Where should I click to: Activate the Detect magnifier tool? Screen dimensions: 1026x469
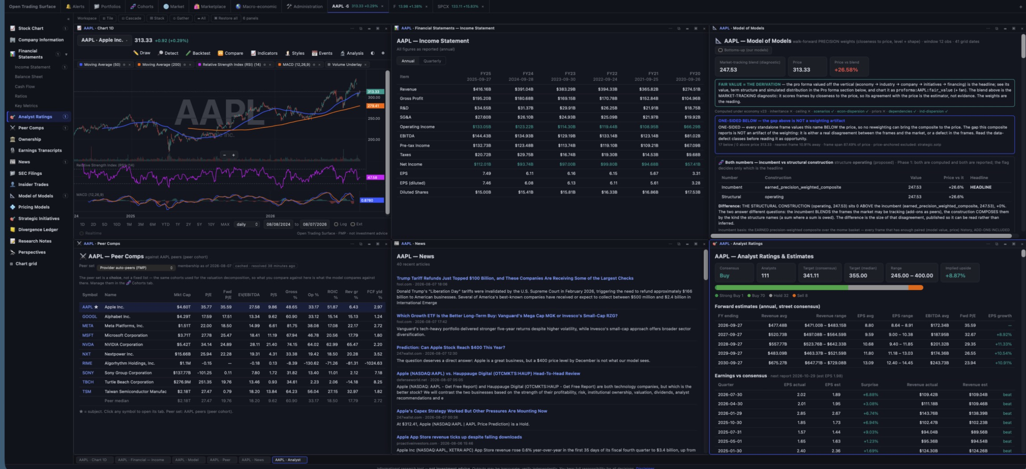[168, 53]
